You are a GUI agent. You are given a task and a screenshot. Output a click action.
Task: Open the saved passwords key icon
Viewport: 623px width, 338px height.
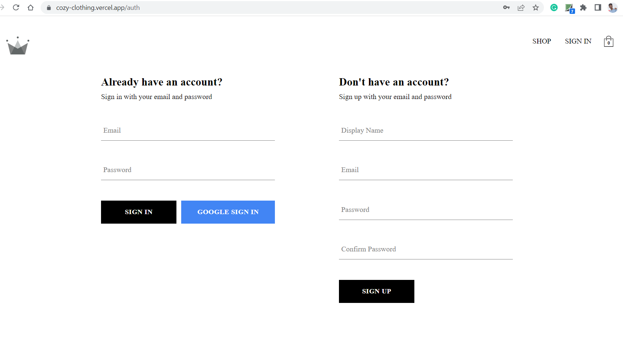[506, 8]
